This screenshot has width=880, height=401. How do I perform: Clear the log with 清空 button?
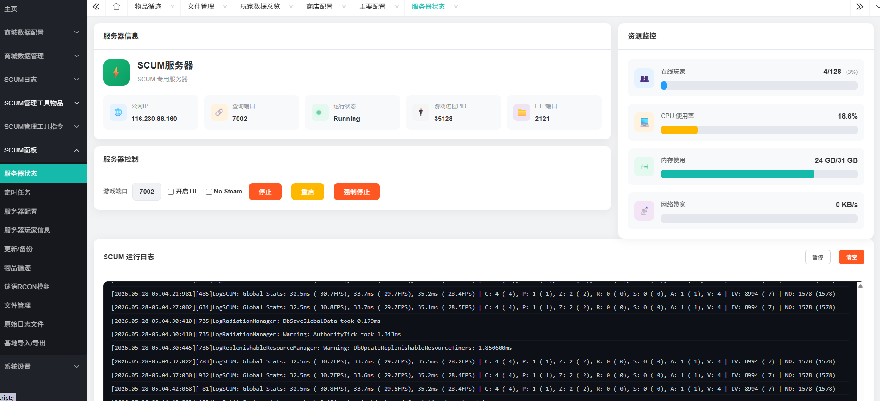(852, 257)
